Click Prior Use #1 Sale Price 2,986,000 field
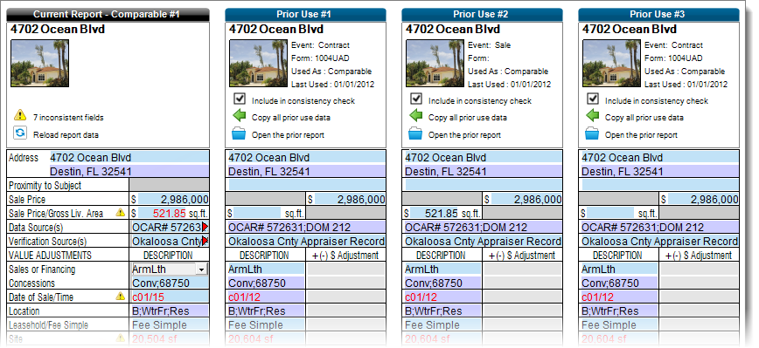Screen dimensions: 759x348 point(350,199)
